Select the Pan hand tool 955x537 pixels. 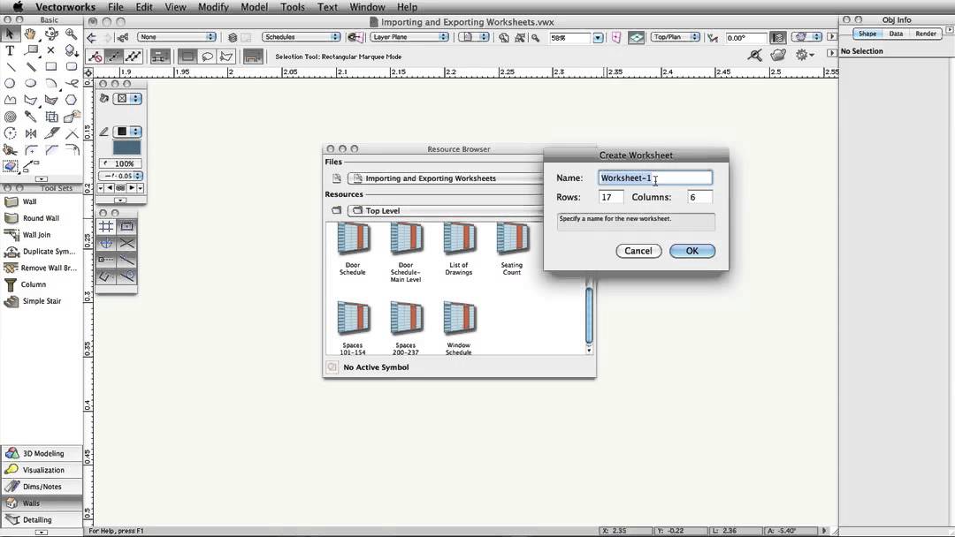point(30,34)
